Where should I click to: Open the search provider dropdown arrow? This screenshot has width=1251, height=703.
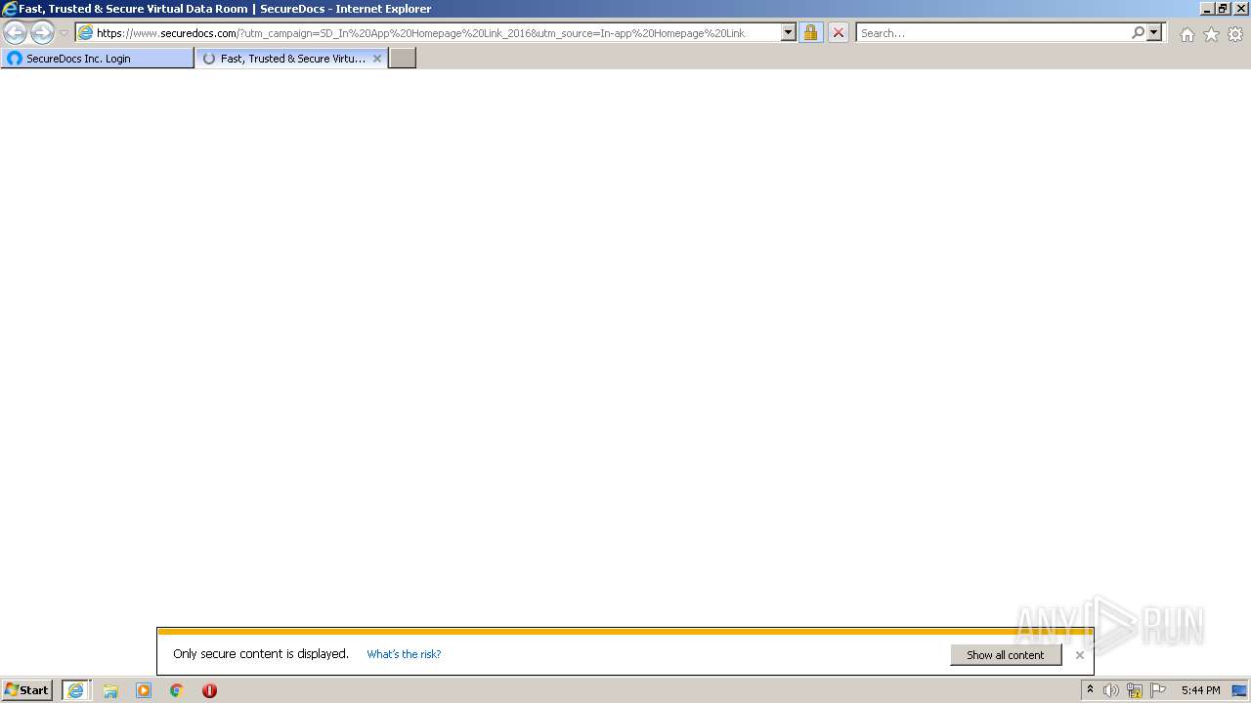(1154, 32)
